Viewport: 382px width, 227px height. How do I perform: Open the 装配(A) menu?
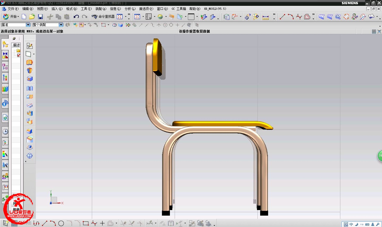pos(101,9)
